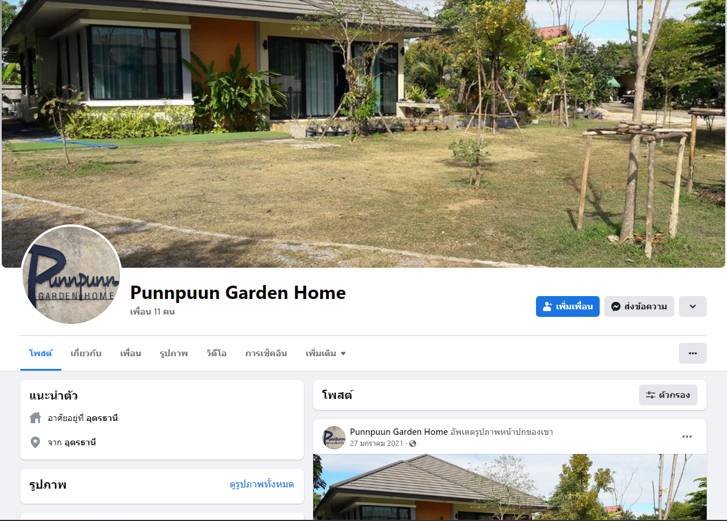Expand the เพิ่มเติม dropdown tab
727x521 pixels.
click(x=325, y=353)
